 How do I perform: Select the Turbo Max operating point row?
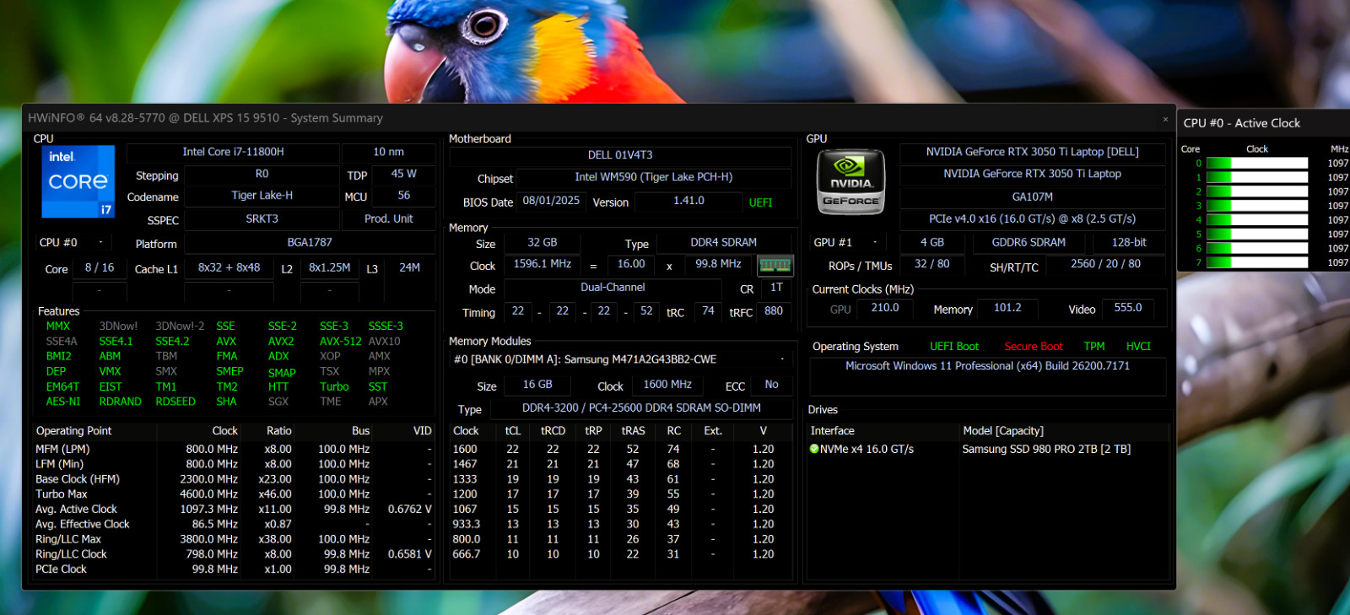(x=233, y=494)
